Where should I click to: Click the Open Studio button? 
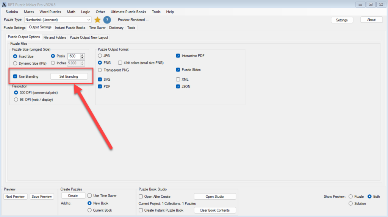pyautogui.click(x=215, y=197)
